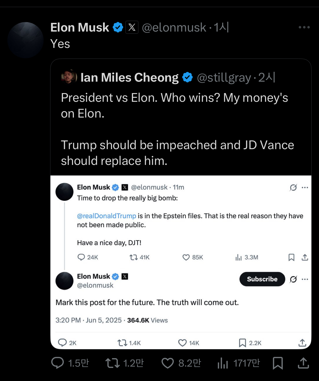Open @realDonaldTrump mention link
The height and width of the screenshot is (381, 319).
106,216
